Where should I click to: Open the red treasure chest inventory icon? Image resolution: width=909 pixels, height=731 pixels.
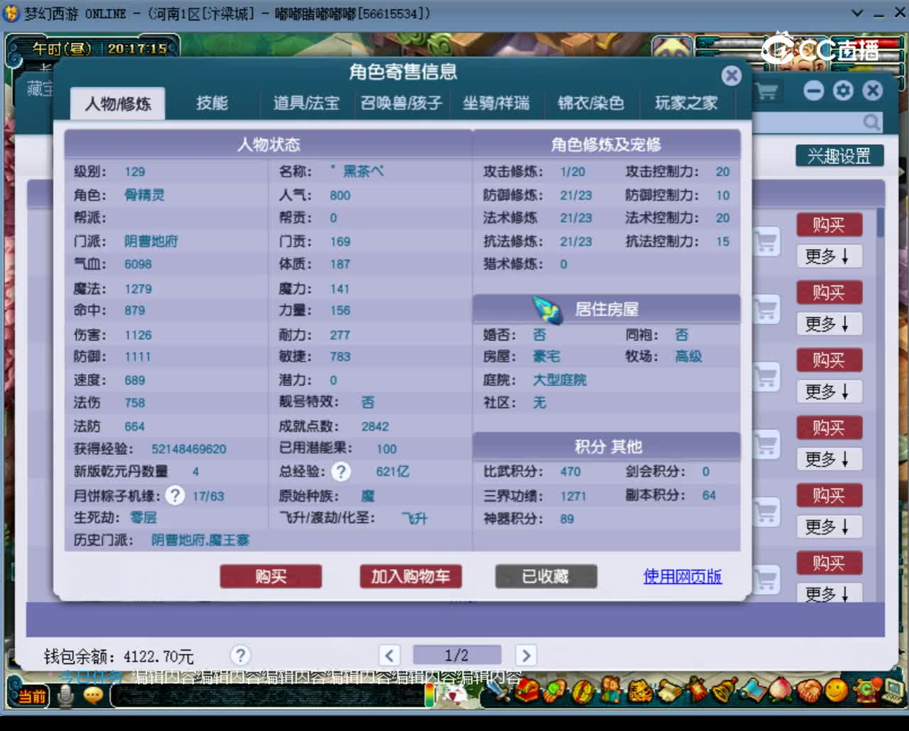527,691
